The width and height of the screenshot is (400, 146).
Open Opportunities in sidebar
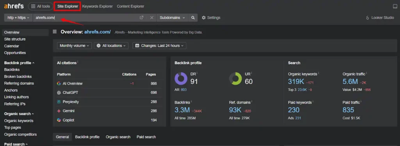pos(15,53)
